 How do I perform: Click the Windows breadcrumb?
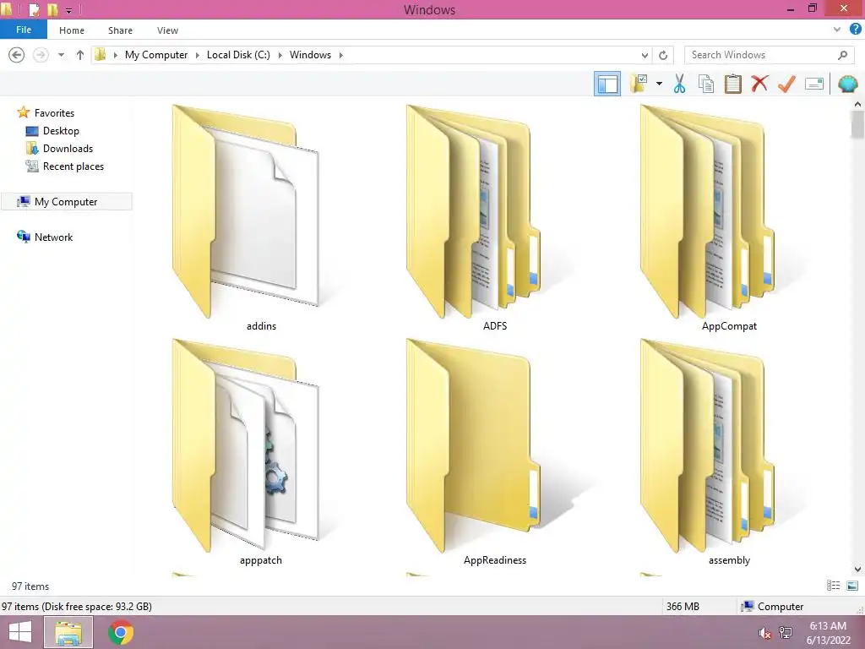(310, 55)
